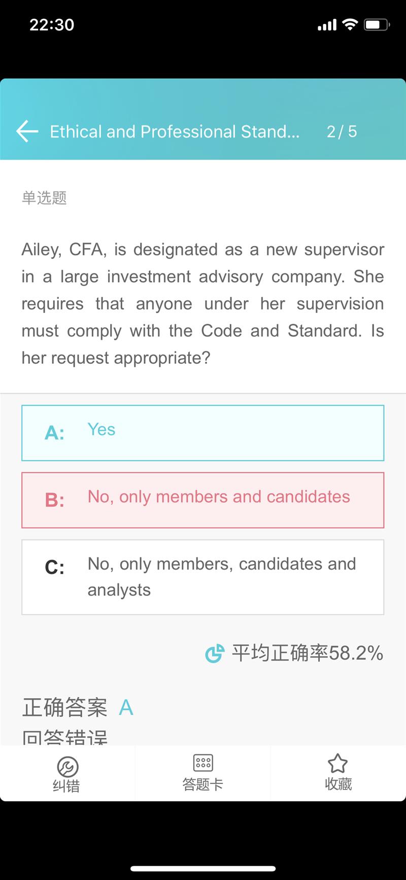Select option B only members and candidates
Screen dimensions: 406x880
pyautogui.click(x=202, y=500)
